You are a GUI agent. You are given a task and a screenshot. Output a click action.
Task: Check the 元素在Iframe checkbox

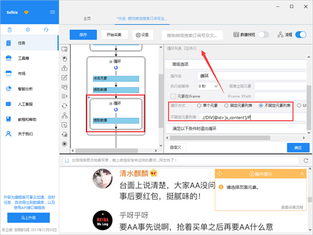173,96
